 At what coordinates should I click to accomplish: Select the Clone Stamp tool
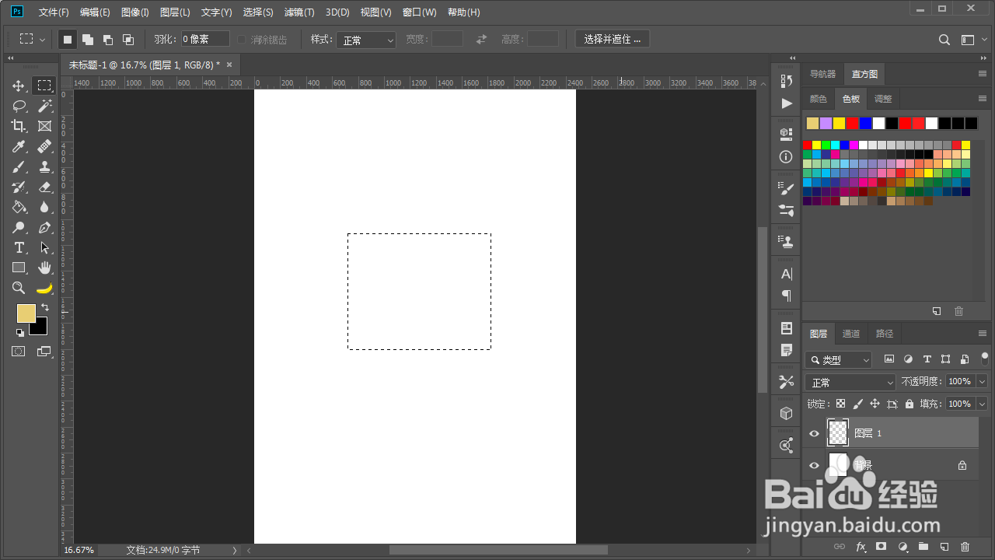pos(45,166)
